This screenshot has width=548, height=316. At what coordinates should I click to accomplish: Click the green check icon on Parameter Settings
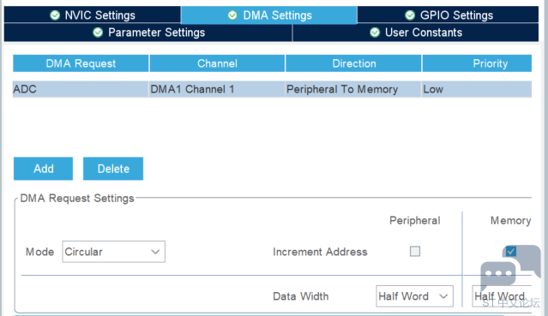click(98, 33)
